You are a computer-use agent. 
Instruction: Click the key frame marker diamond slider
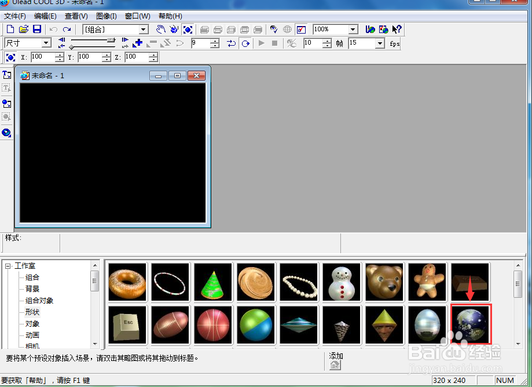(72, 47)
